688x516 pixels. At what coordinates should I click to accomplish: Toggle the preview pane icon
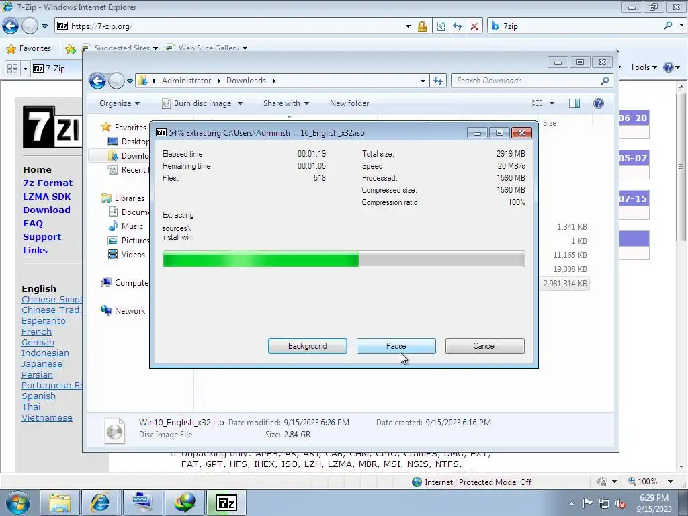574,103
